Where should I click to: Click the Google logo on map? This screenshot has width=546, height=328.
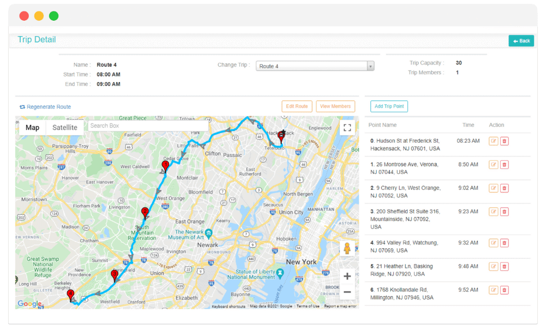(x=30, y=303)
